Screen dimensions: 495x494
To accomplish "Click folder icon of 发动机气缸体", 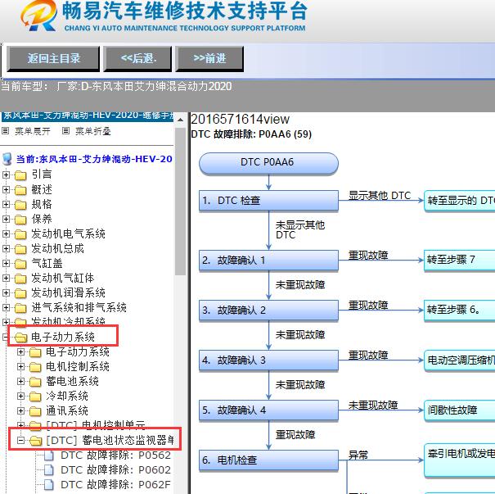I will pos(20,279).
